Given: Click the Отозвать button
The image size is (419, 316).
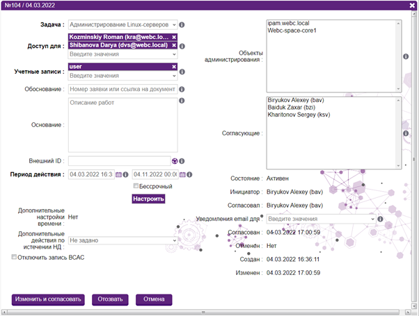Looking at the screenshot, I should coord(110,299).
